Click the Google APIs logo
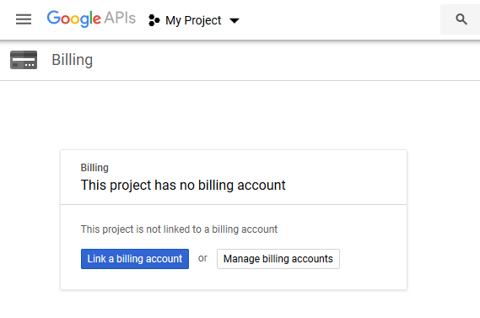This screenshot has height=318, width=480. pyautogui.click(x=91, y=19)
